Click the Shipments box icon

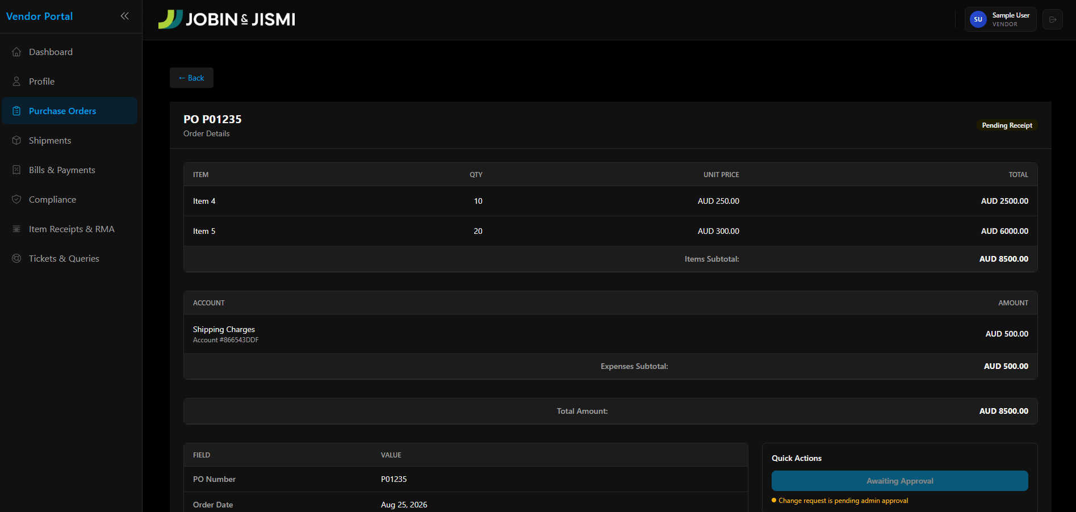(x=16, y=140)
